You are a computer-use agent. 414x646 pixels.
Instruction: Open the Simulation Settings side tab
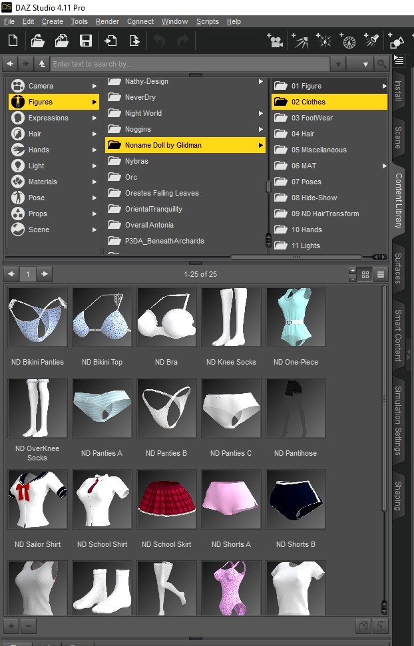(x=398, y=420)
